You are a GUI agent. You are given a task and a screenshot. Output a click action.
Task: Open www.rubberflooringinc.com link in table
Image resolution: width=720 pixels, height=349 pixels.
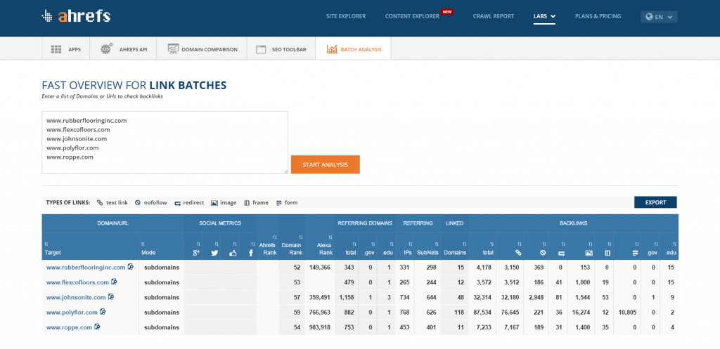[x=85, y=268]
